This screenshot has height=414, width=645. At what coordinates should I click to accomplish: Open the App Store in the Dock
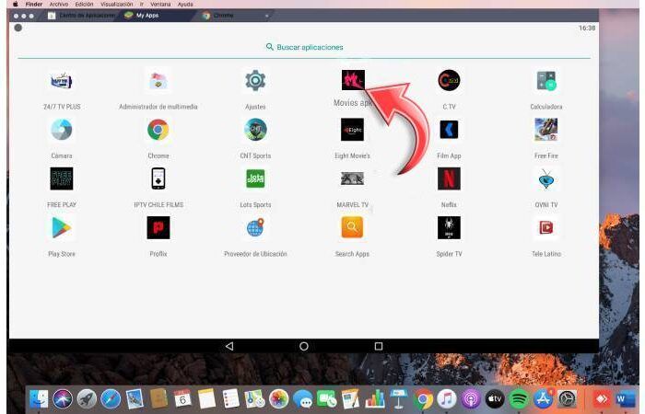[x=543, y=398]
